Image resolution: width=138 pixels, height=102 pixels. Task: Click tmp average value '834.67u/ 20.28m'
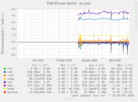coord(94,85)
